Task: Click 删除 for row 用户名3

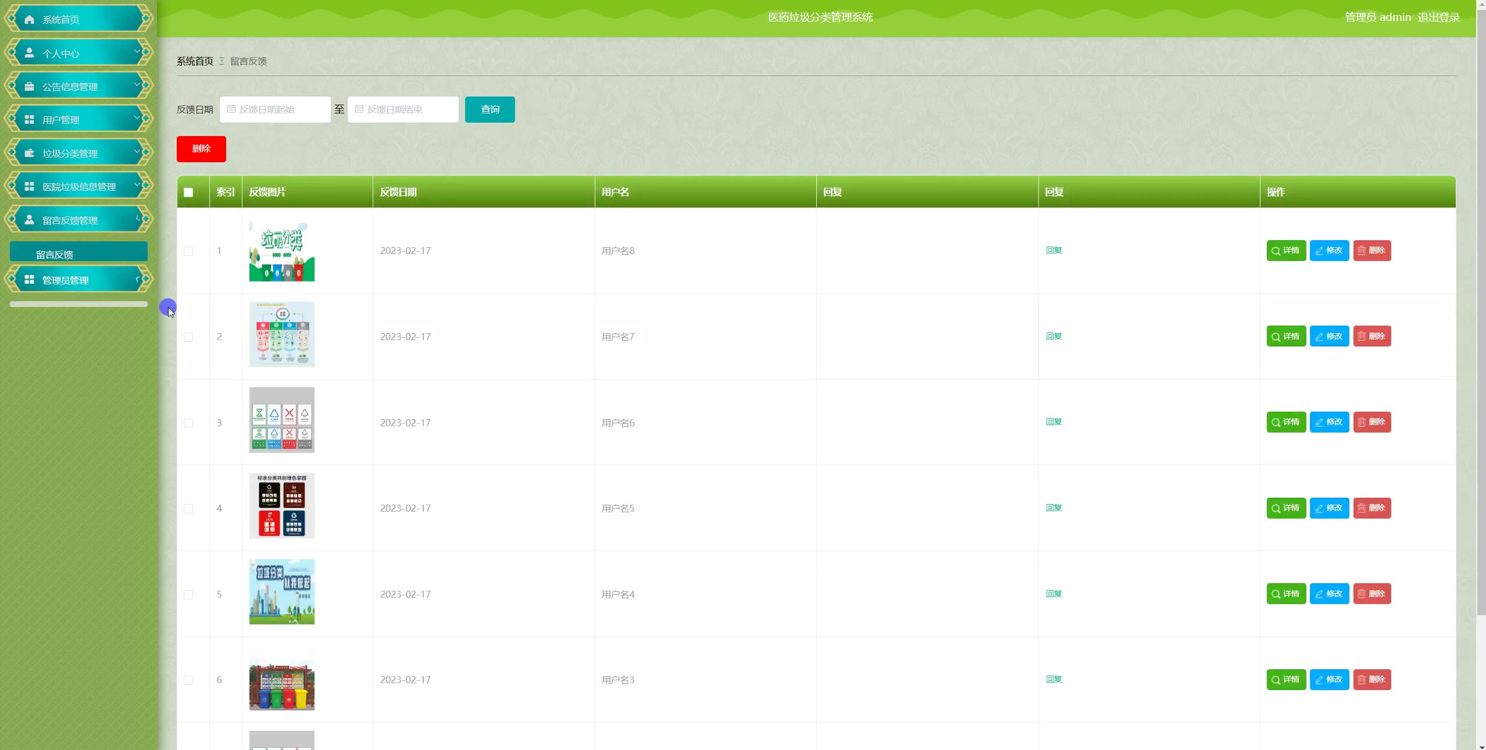Action: click(1372, 680)
